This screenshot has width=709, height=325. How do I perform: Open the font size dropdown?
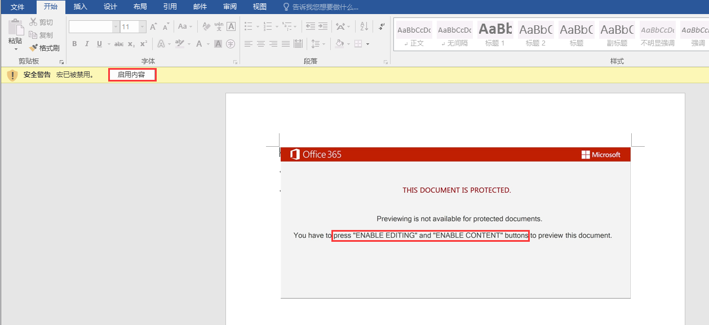point(143,27)
